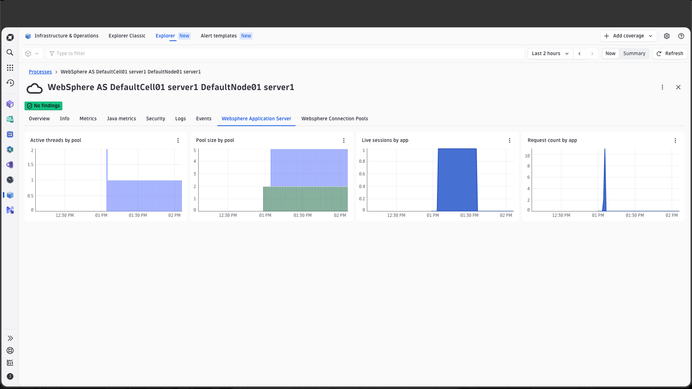
Task: Open settings gear icon in top bar
Action: 667,36
